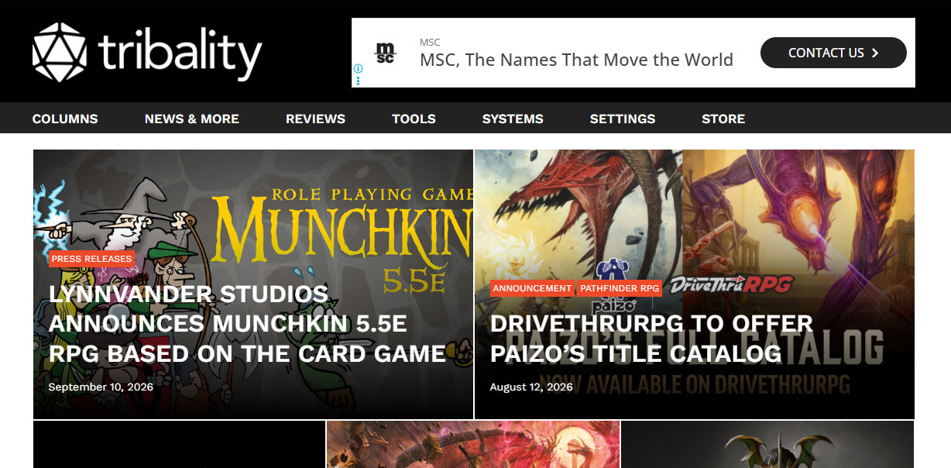The image size is (951, 468).
Task: Click the DriveThruRPG logo in the article image
Action: point(730,284)
